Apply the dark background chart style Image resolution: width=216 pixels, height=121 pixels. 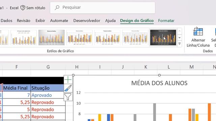coord(163,37)
